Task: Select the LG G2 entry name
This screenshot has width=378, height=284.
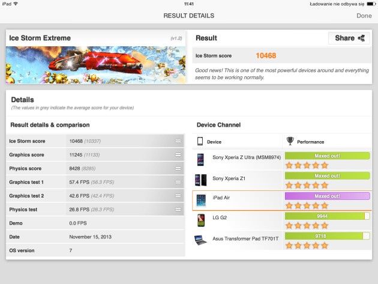Action: [220, 217]
